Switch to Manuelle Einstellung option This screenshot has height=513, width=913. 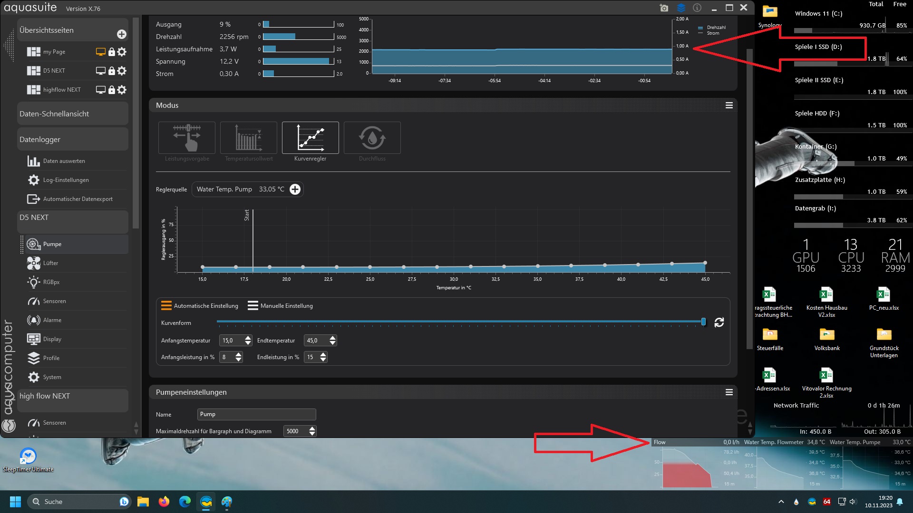(280, 306)
